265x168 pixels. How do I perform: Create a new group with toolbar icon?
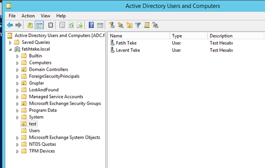[x=120, y=25]
